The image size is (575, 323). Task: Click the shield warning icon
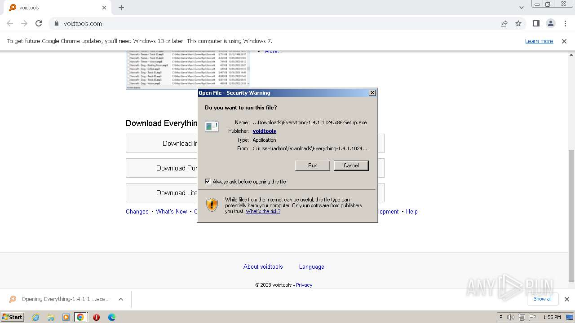coord(212,205)
